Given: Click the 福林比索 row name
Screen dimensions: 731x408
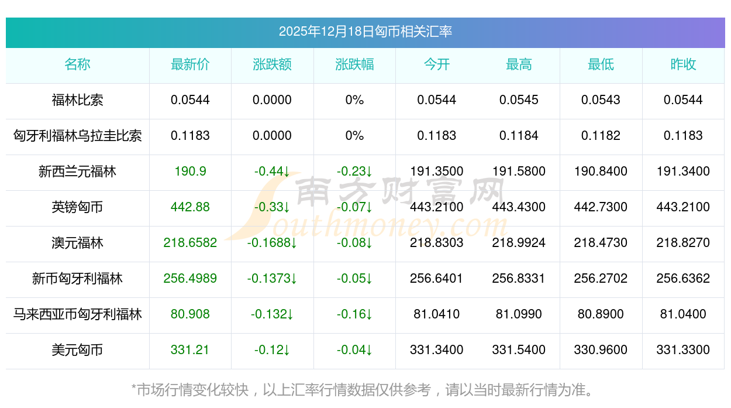Looking at the screenshot, I should click(x=77, y=100).
